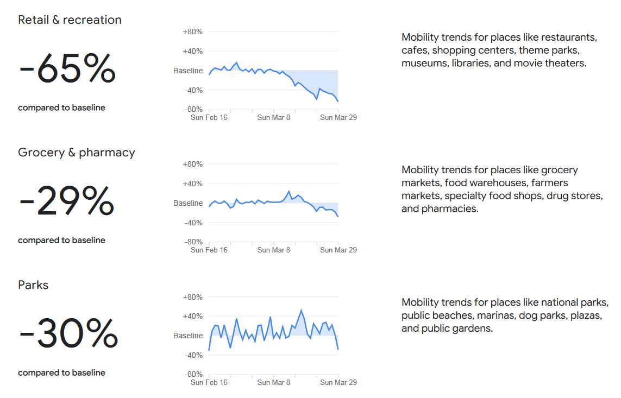The height and width of the screenshot is (398, 621).
Task: Click the retail chart's Sun Mar 29 label
Action: click(x=338, y=117)
